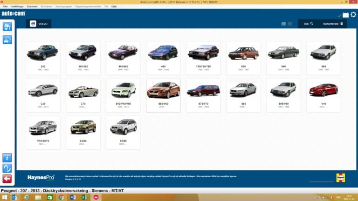The image size is (358, 201).
Task: Open the white folder icon in header
Action: coord(346,15)
